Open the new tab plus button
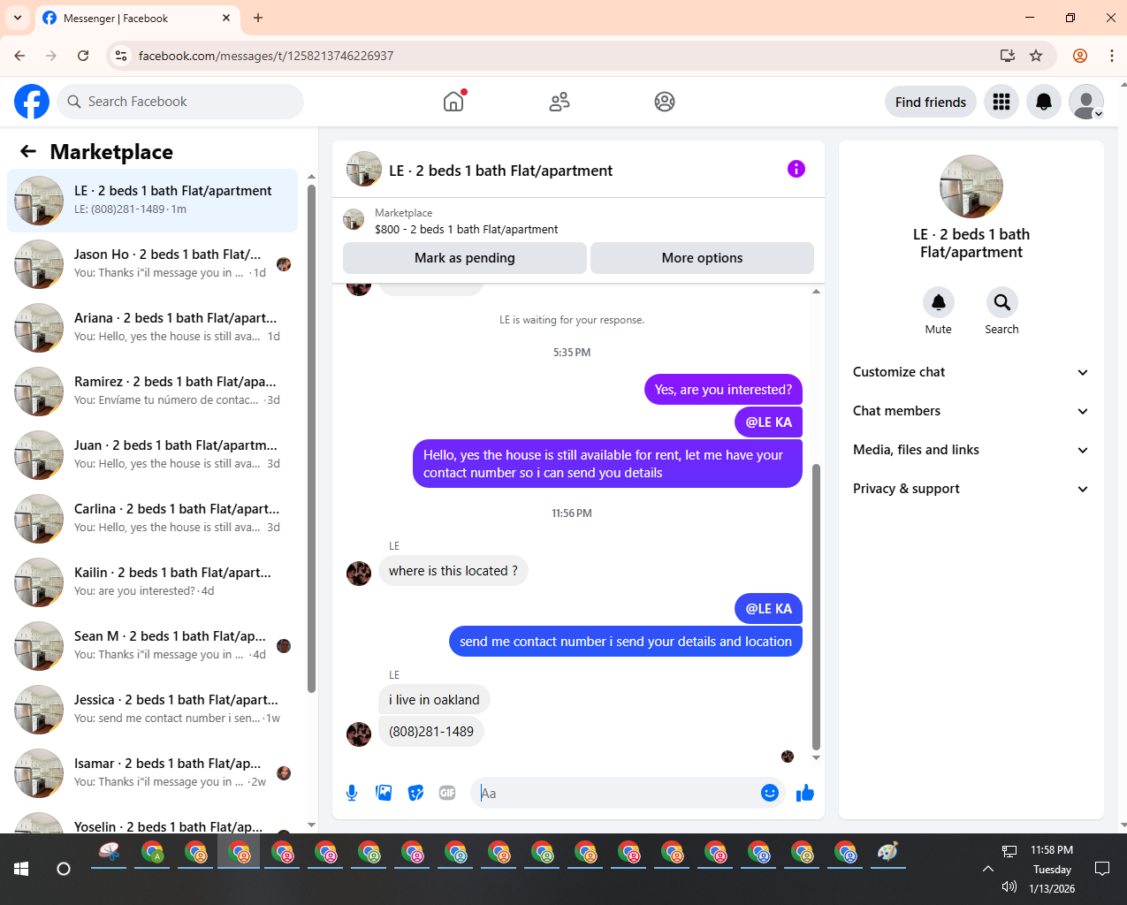Screen dimensions: 1127x905 pos(258,18)
